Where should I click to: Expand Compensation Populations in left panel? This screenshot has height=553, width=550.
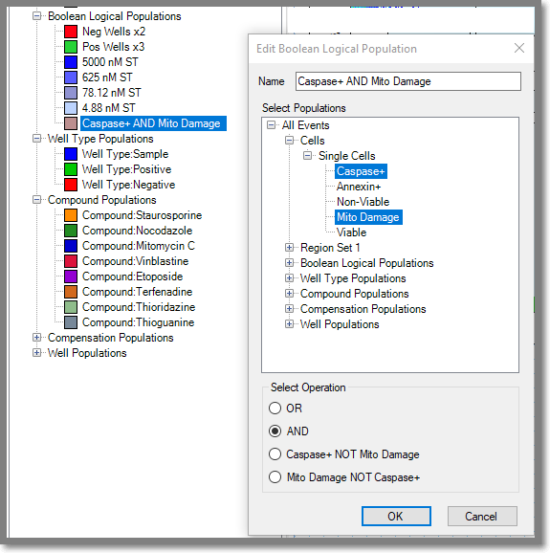pyautogui.click(x=36, y=338)
